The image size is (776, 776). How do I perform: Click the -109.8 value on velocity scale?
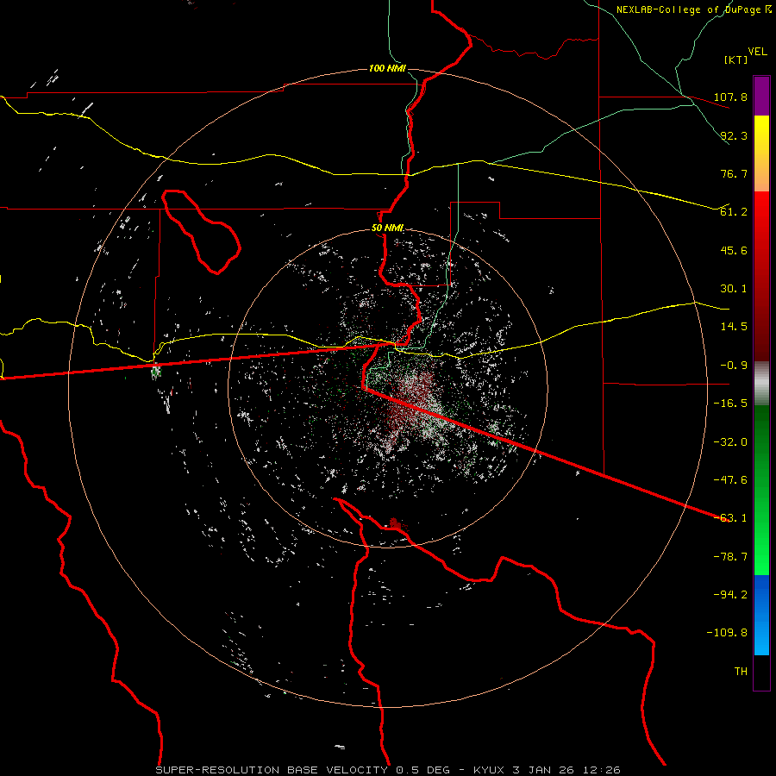point(727,633)
